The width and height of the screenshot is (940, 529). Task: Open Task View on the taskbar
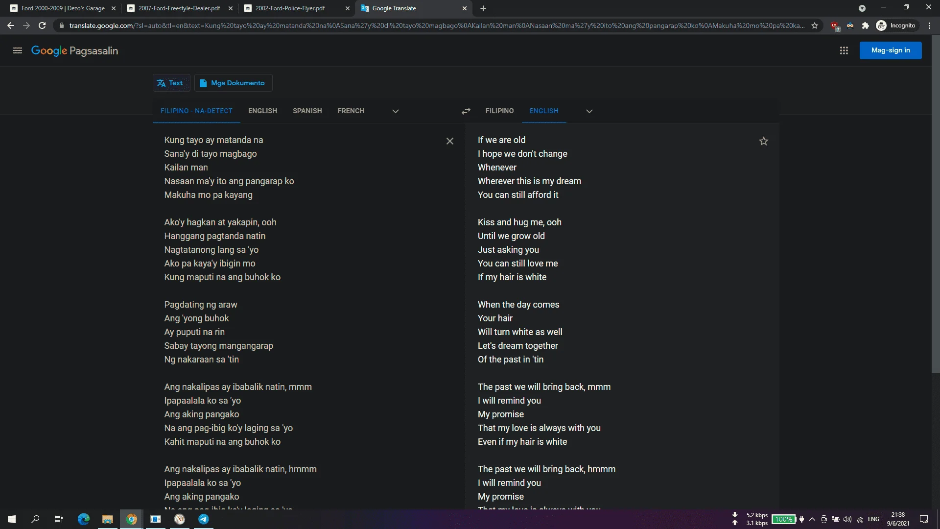pos(59,519)
